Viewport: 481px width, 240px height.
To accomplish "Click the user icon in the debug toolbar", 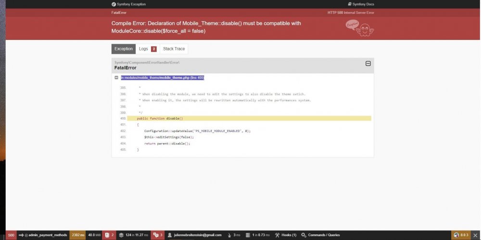I will pos(170,235).
